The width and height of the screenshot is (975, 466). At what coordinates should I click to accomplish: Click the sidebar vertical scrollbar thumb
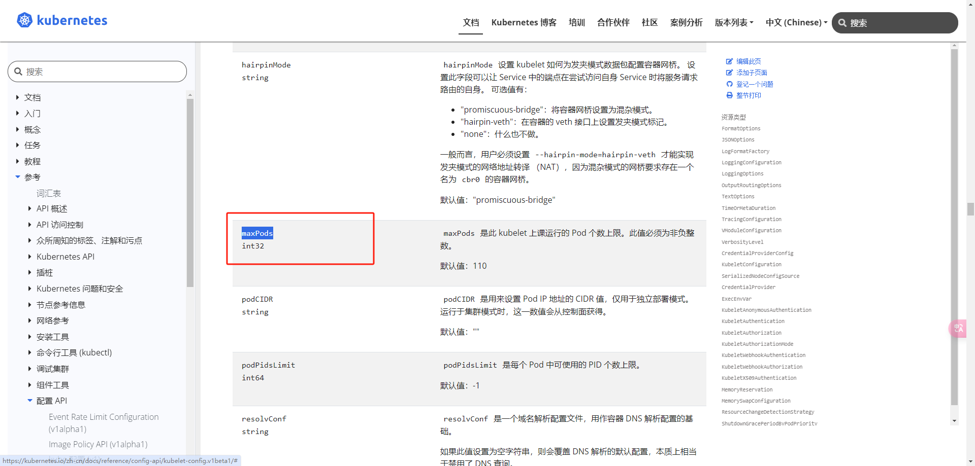190,193
